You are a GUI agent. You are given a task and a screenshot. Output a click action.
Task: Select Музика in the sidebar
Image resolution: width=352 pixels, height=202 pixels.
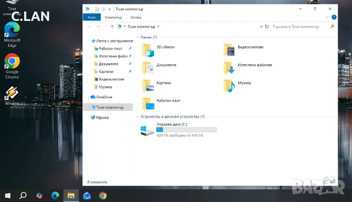click(x=103, y=87)
